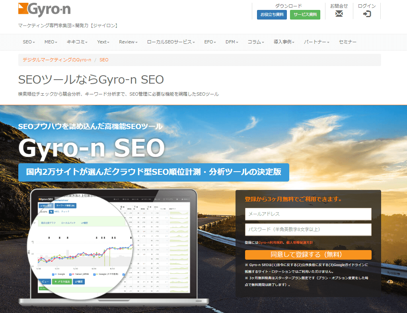Focus the メールアドレス input field
Screen dimensions: 407x313
(308, 214)
